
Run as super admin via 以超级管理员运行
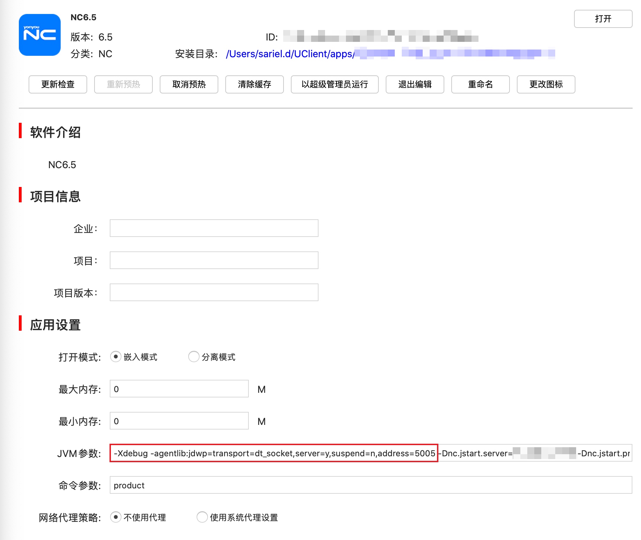(x=335, y=84)
